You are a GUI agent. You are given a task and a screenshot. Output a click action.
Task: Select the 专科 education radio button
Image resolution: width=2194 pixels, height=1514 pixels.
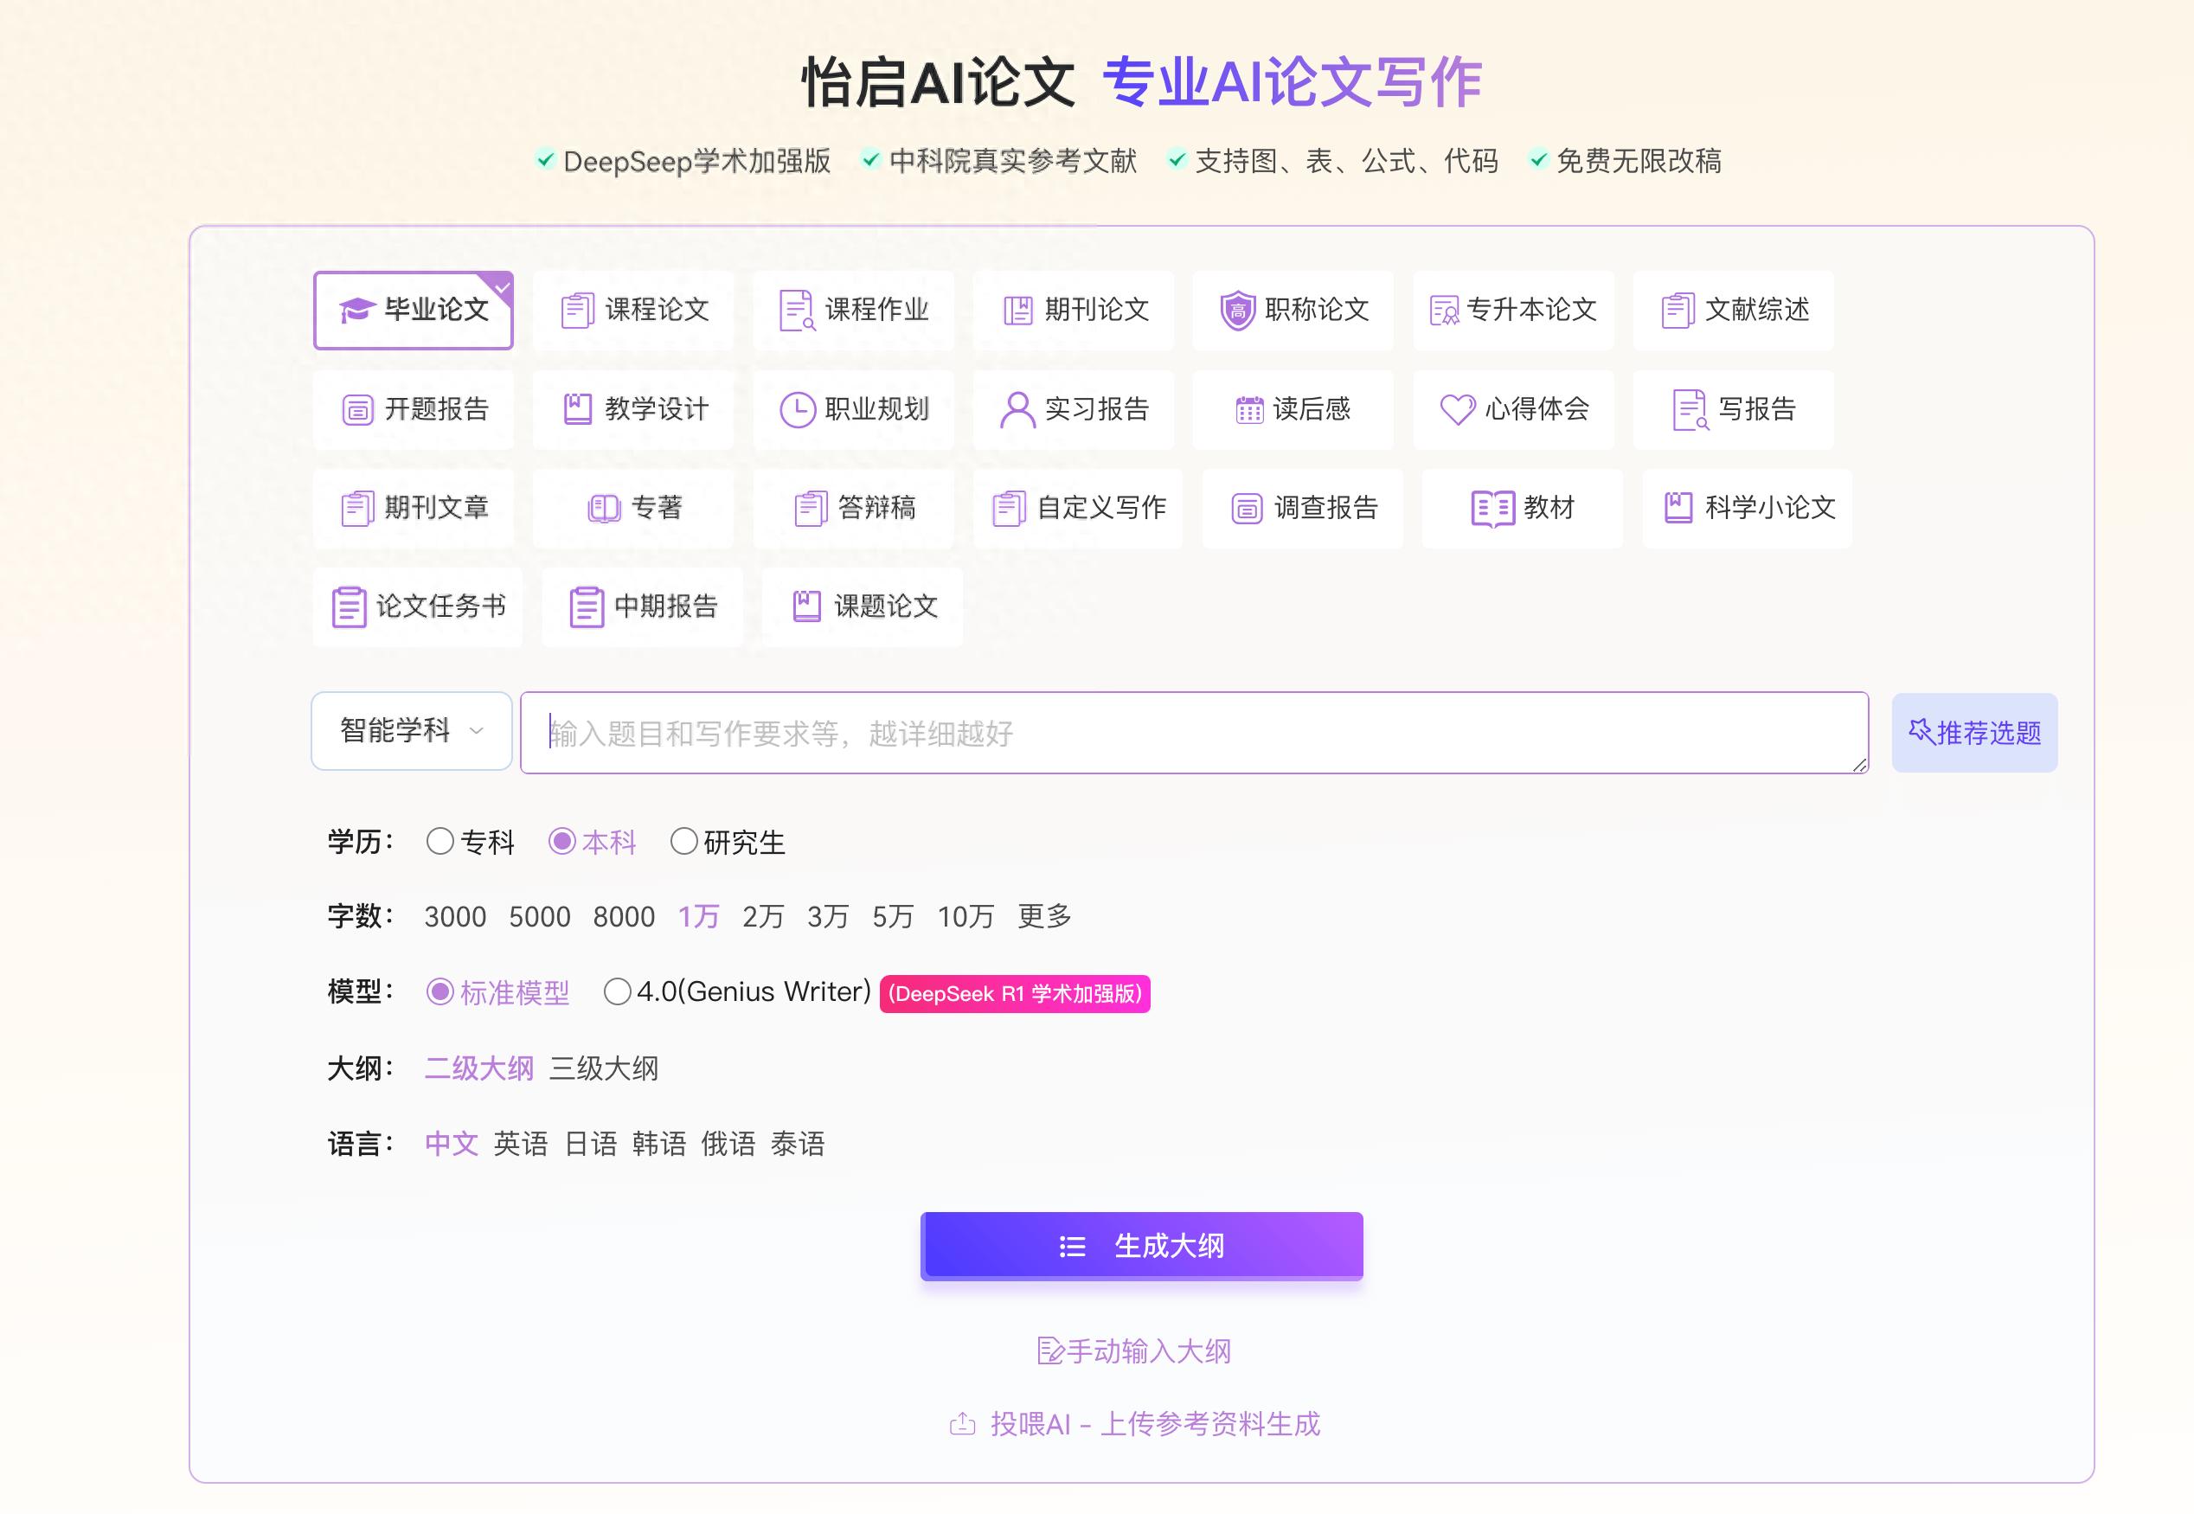440,842
